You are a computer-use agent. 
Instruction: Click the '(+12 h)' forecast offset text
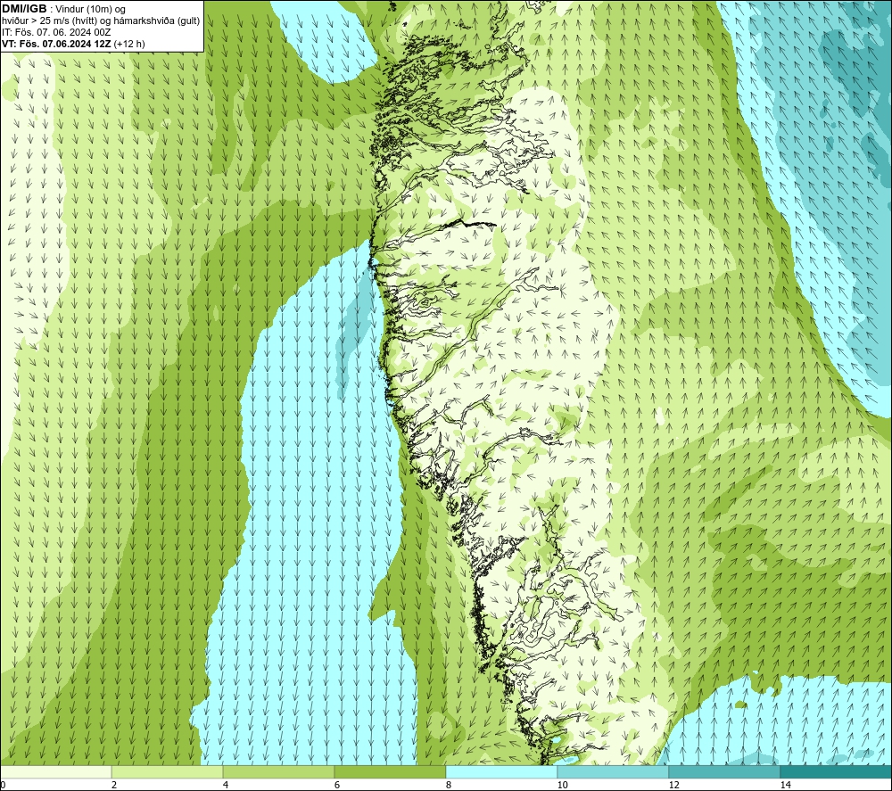[x=129, y=44]
